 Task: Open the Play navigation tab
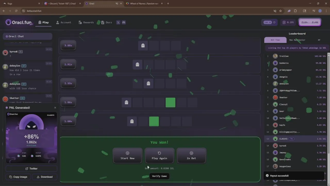44,22
